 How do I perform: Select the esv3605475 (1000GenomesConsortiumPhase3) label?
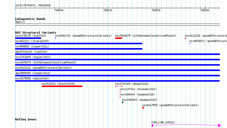(x=146, y=36)
